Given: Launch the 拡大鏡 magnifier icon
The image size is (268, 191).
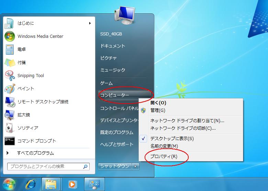Looking at the screenshot, I should 10,115.
